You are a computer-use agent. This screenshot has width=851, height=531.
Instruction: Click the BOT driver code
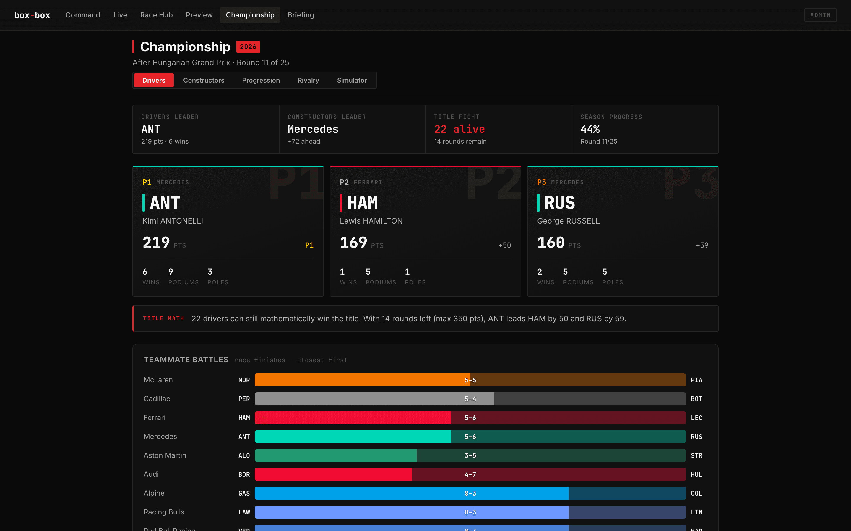tap(697, 399)
